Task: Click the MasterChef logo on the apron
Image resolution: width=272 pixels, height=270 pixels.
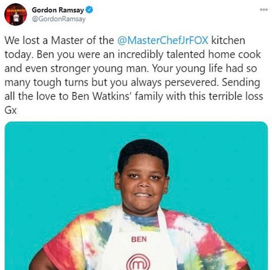Action: 138,262
